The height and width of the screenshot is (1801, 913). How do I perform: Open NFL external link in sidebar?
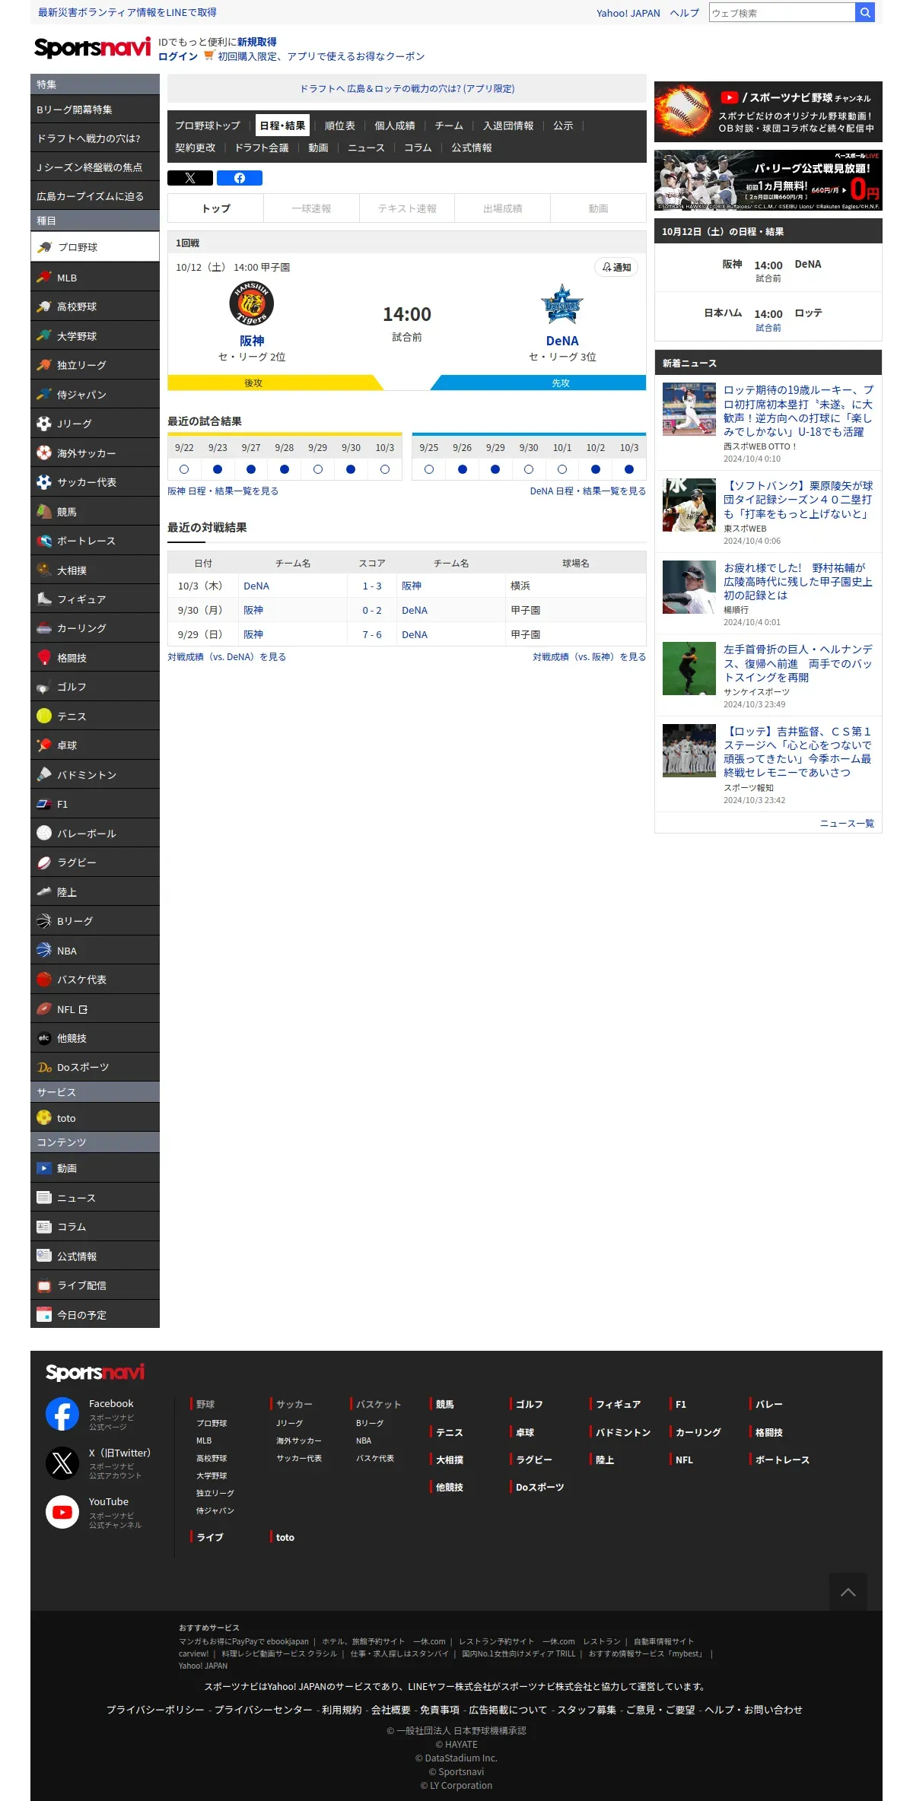click(x=95, y=1009)
